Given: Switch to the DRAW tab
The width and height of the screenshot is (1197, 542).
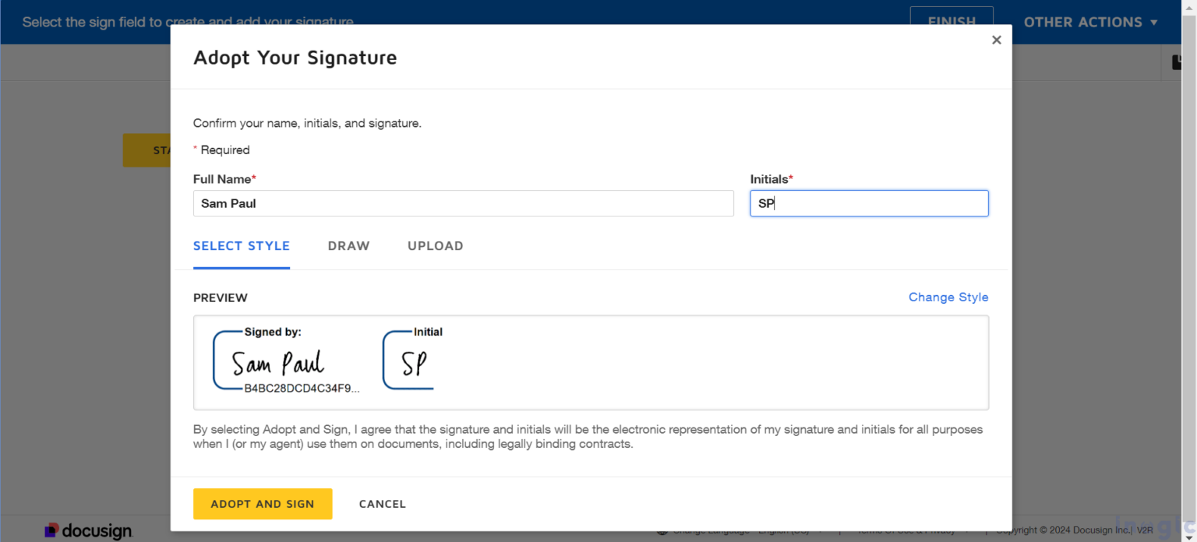Looking at the screenshot, I should tap(348, 246).
